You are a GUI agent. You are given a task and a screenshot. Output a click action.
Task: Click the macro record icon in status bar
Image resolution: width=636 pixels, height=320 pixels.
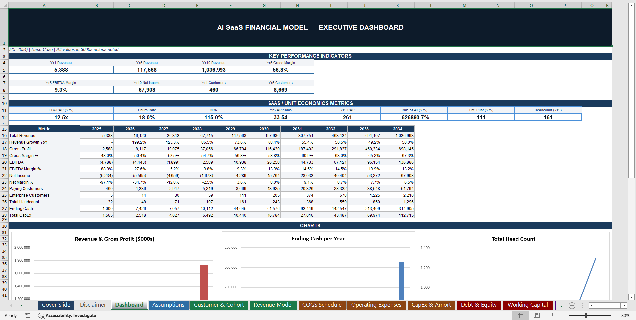(x=28, y=315)
